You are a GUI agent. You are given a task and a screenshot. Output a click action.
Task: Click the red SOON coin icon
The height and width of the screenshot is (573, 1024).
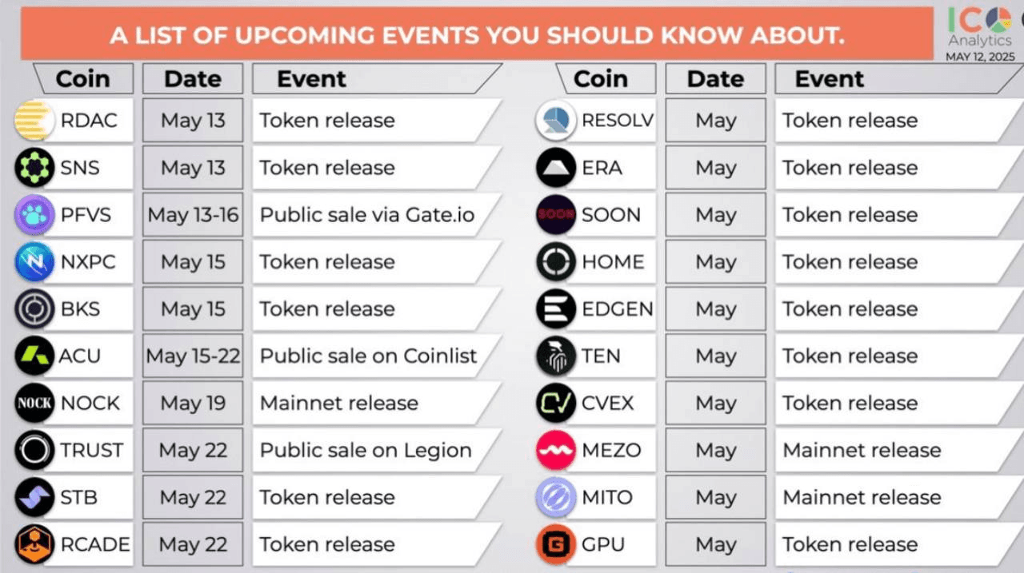click(556, 215)
